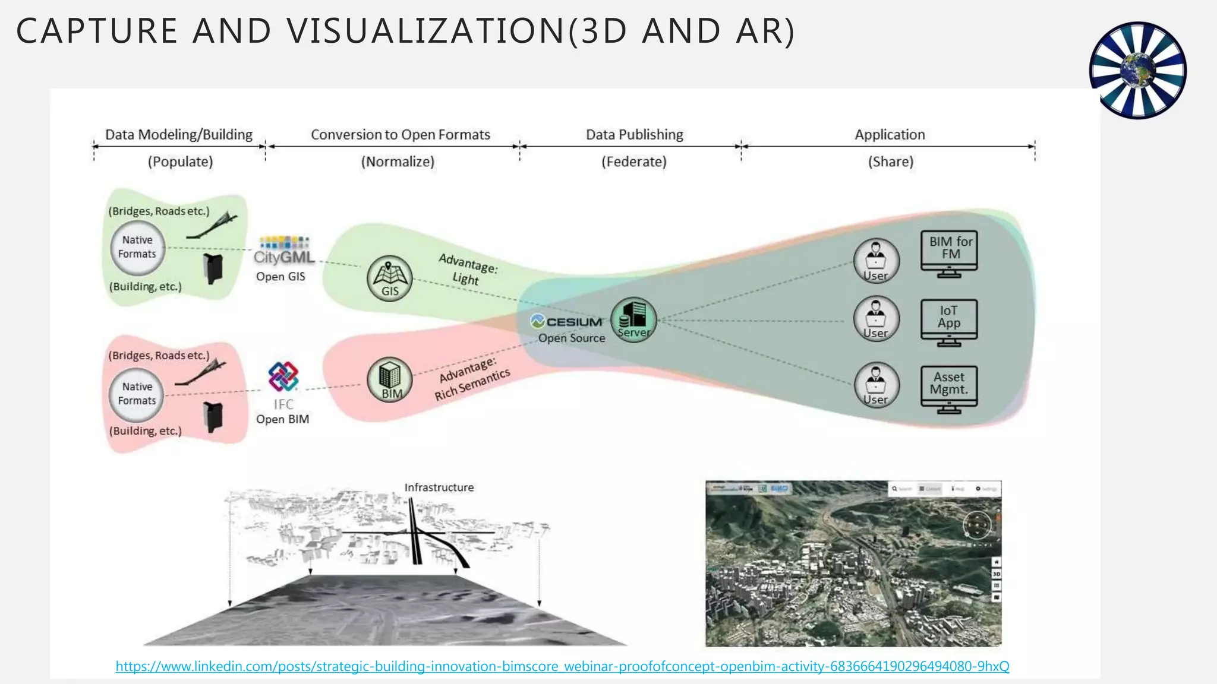Image resolution: width=1217 pixels, height=684 pixels.
Task: Toggle the 3D view button on map
Action: 997,574
